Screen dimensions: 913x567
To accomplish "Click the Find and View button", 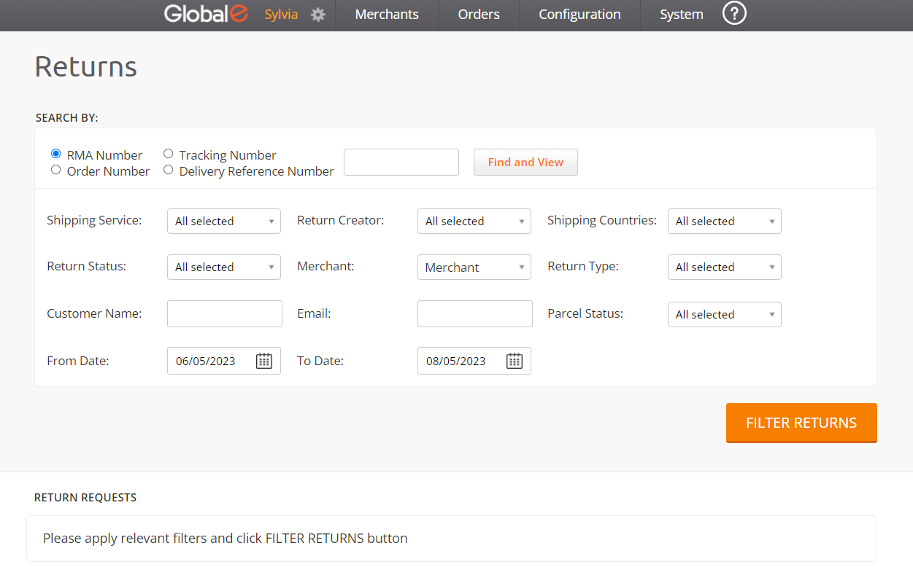I will click(x=525, y=163).
